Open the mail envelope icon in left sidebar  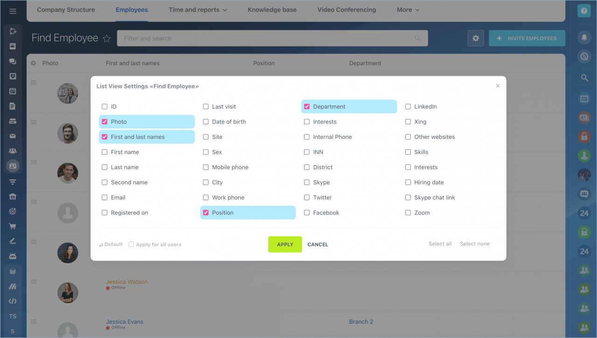(x=13, y=136)
